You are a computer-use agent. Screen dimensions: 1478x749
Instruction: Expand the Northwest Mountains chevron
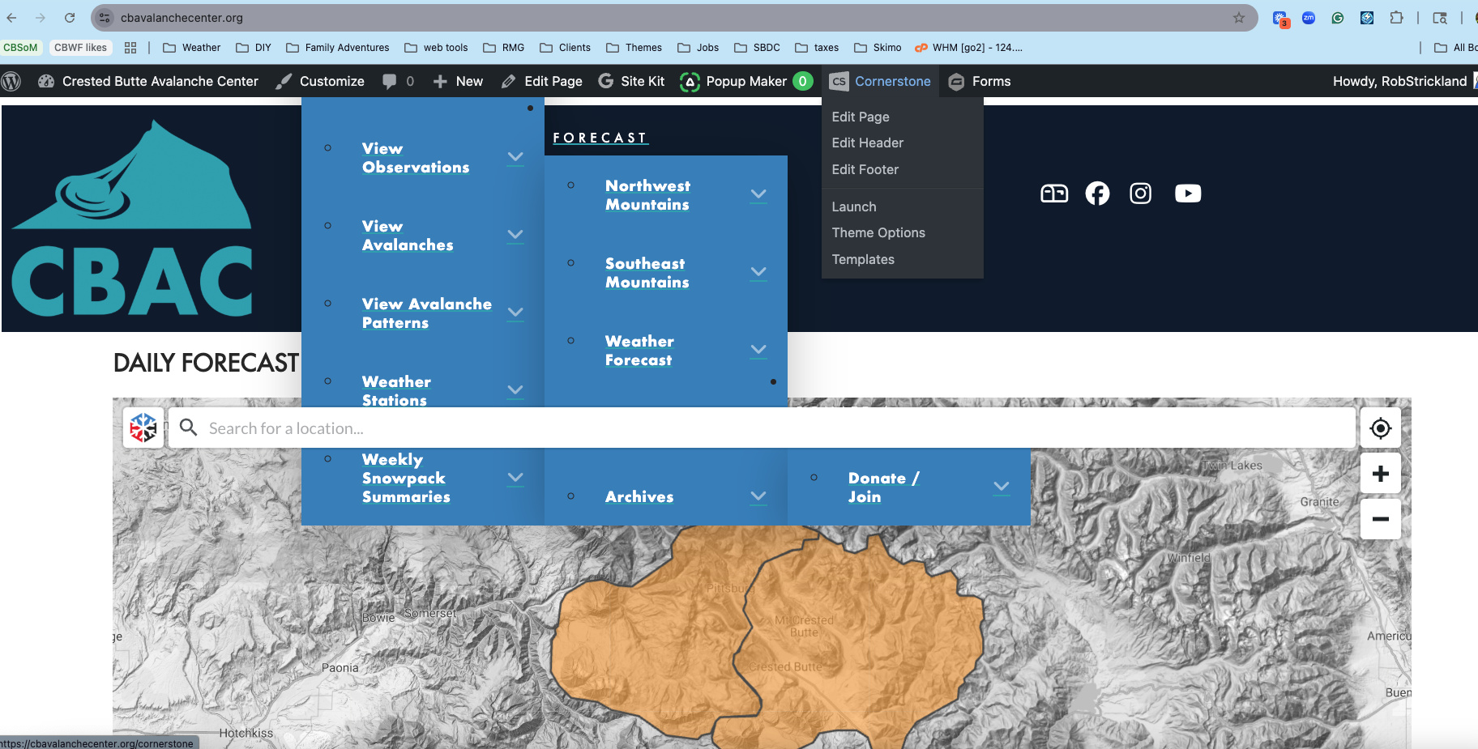pos(758,194)
